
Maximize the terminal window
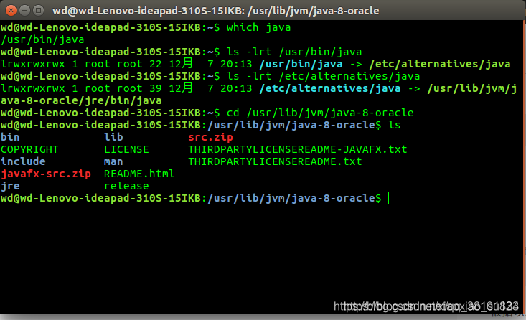click(x=39, y=10)
